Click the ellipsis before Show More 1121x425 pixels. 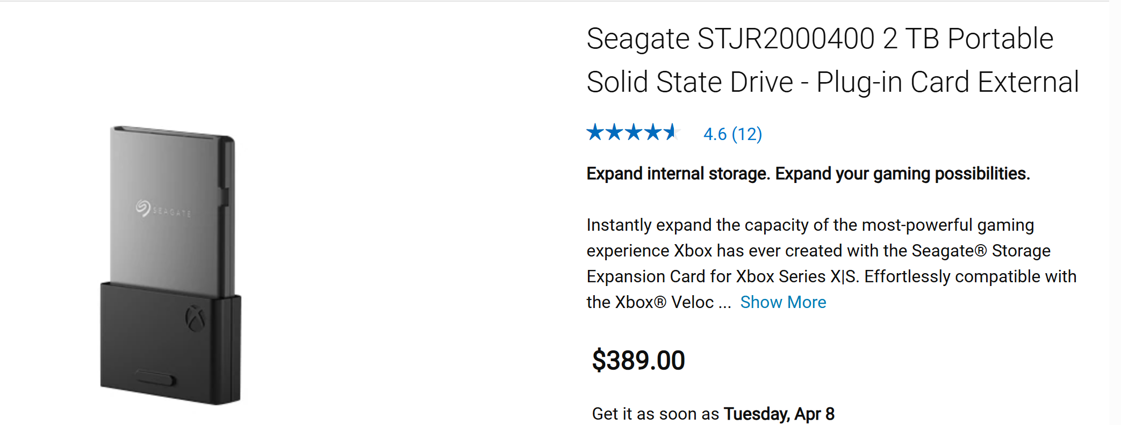tap(724, 304)
